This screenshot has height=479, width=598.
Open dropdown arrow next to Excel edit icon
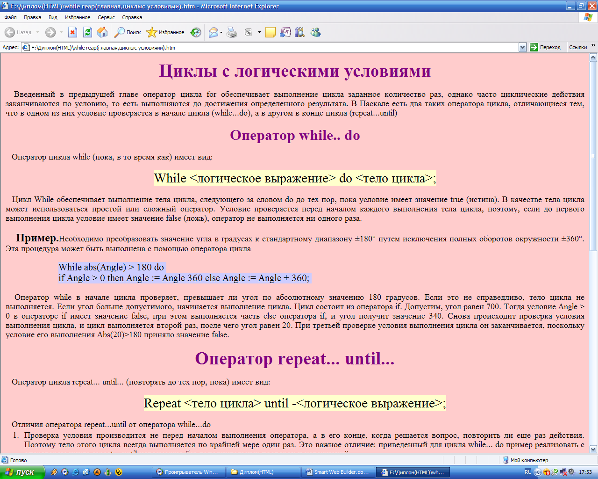(259, 33)
